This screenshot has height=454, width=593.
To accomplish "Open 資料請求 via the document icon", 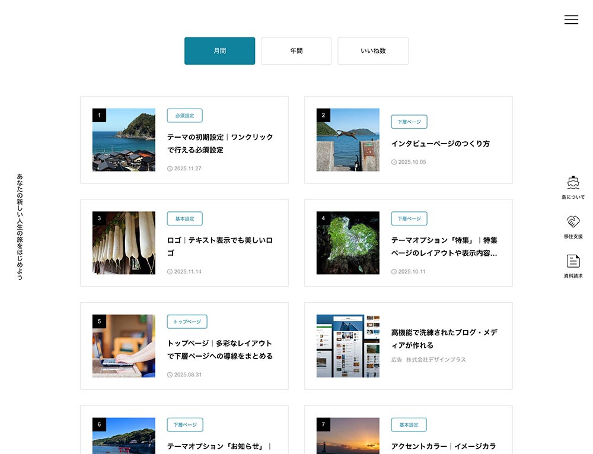I will (x=573, y=261).
